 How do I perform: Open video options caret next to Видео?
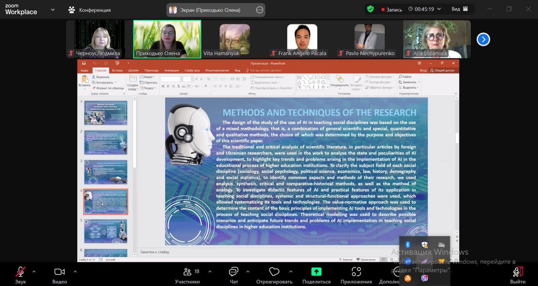[x=75, y=272]
